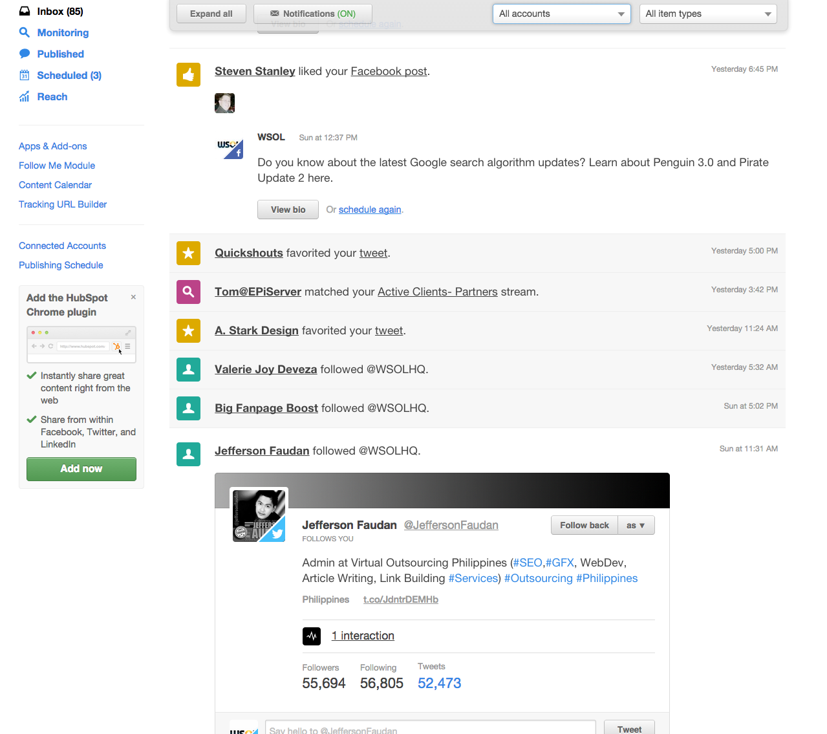The image size is (827, 734).
Task: Open Tracking URL Builder link
Action: point(63,204)
